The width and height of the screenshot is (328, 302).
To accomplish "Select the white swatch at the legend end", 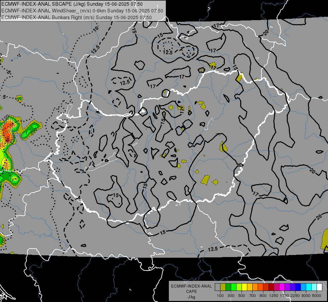I will [319, 287].
